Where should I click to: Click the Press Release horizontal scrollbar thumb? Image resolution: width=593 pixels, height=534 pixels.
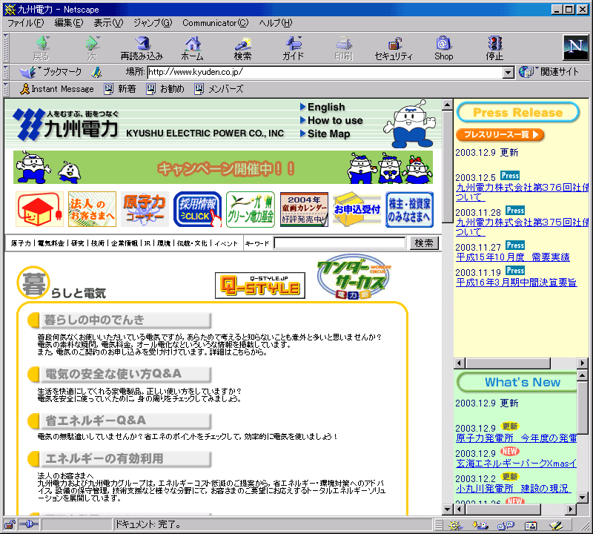(x=508, y=363)
